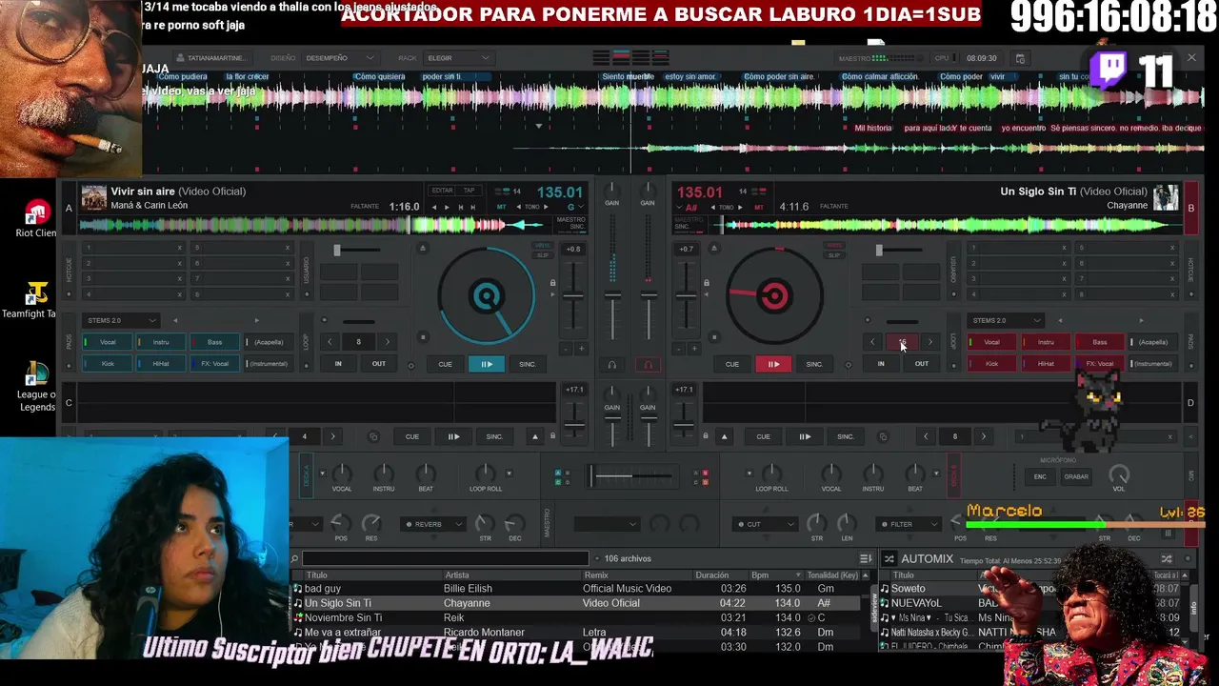Halve the loop length on deck A
This screenshot has height=686, width=1219.
pyautogui.click(x=330, y=342)
